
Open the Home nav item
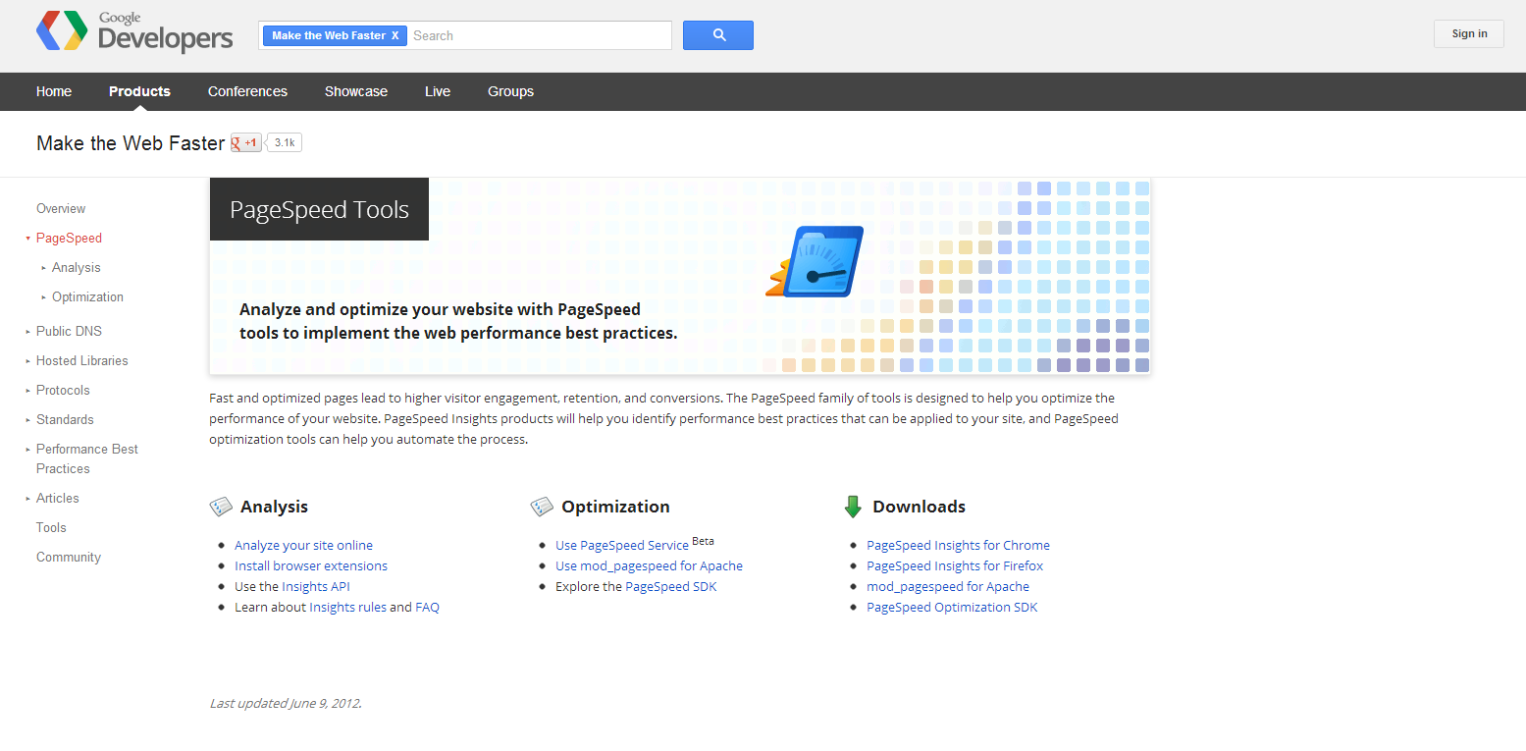pyautogui.click(x=54, y=91)
